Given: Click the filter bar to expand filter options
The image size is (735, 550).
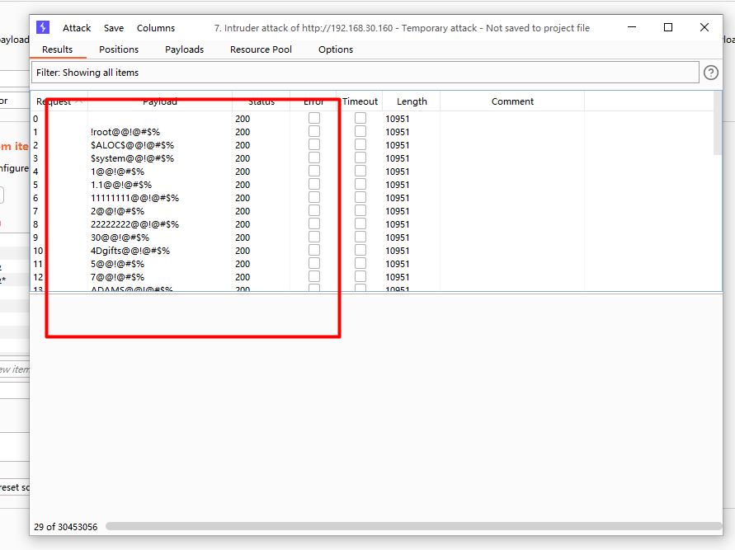Looking at the screenshot, I should tap(363, 73).
